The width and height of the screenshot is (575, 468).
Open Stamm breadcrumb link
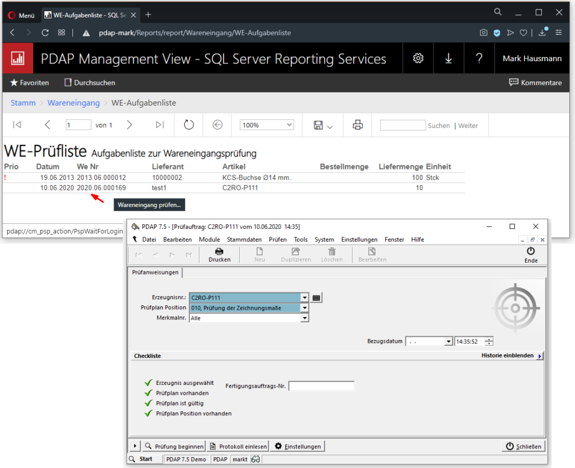click(x=23, y=103)
